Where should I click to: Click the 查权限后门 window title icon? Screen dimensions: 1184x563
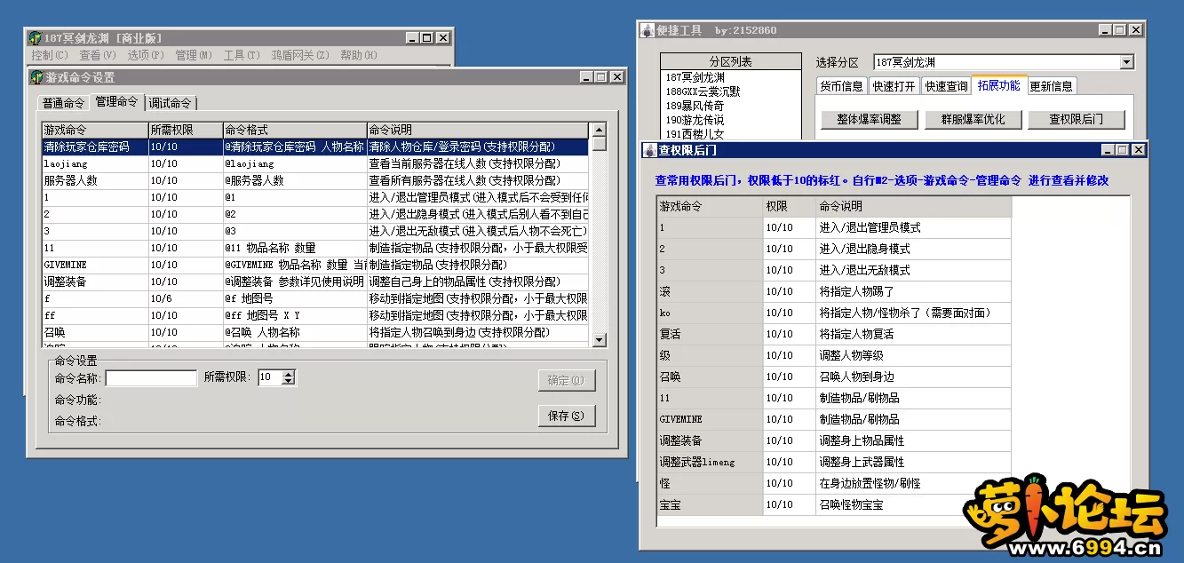(651, 150)
